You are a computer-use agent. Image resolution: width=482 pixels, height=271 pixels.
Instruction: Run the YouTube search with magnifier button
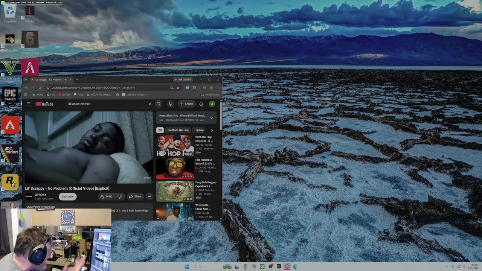click(159, 104)
